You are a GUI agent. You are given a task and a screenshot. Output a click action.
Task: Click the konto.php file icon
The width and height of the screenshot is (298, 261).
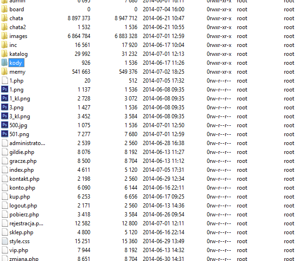pyautogui.click(x=5, y=188)
